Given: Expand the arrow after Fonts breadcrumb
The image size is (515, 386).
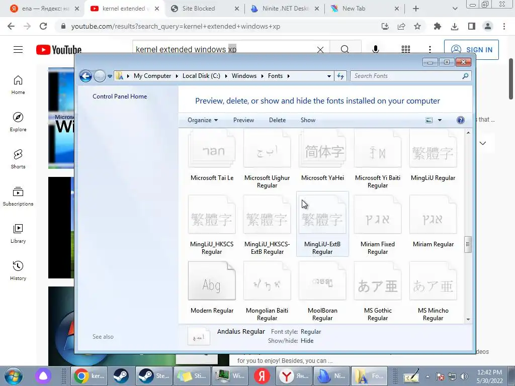Looking at the screenshot, I should [x=288, y=76].
